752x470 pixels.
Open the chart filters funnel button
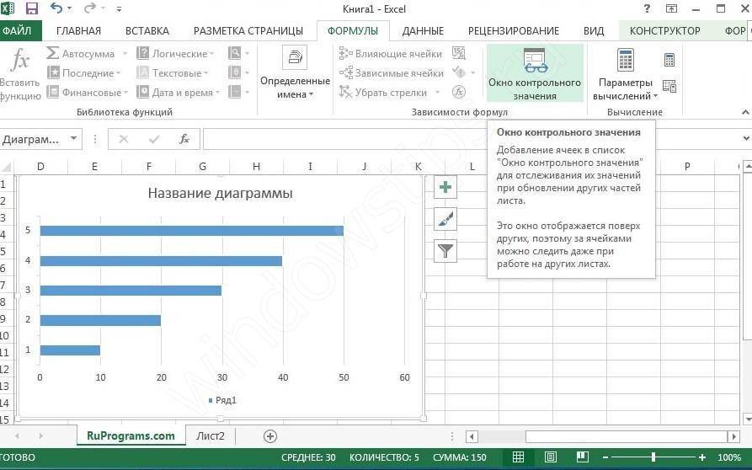coord(445,250)
